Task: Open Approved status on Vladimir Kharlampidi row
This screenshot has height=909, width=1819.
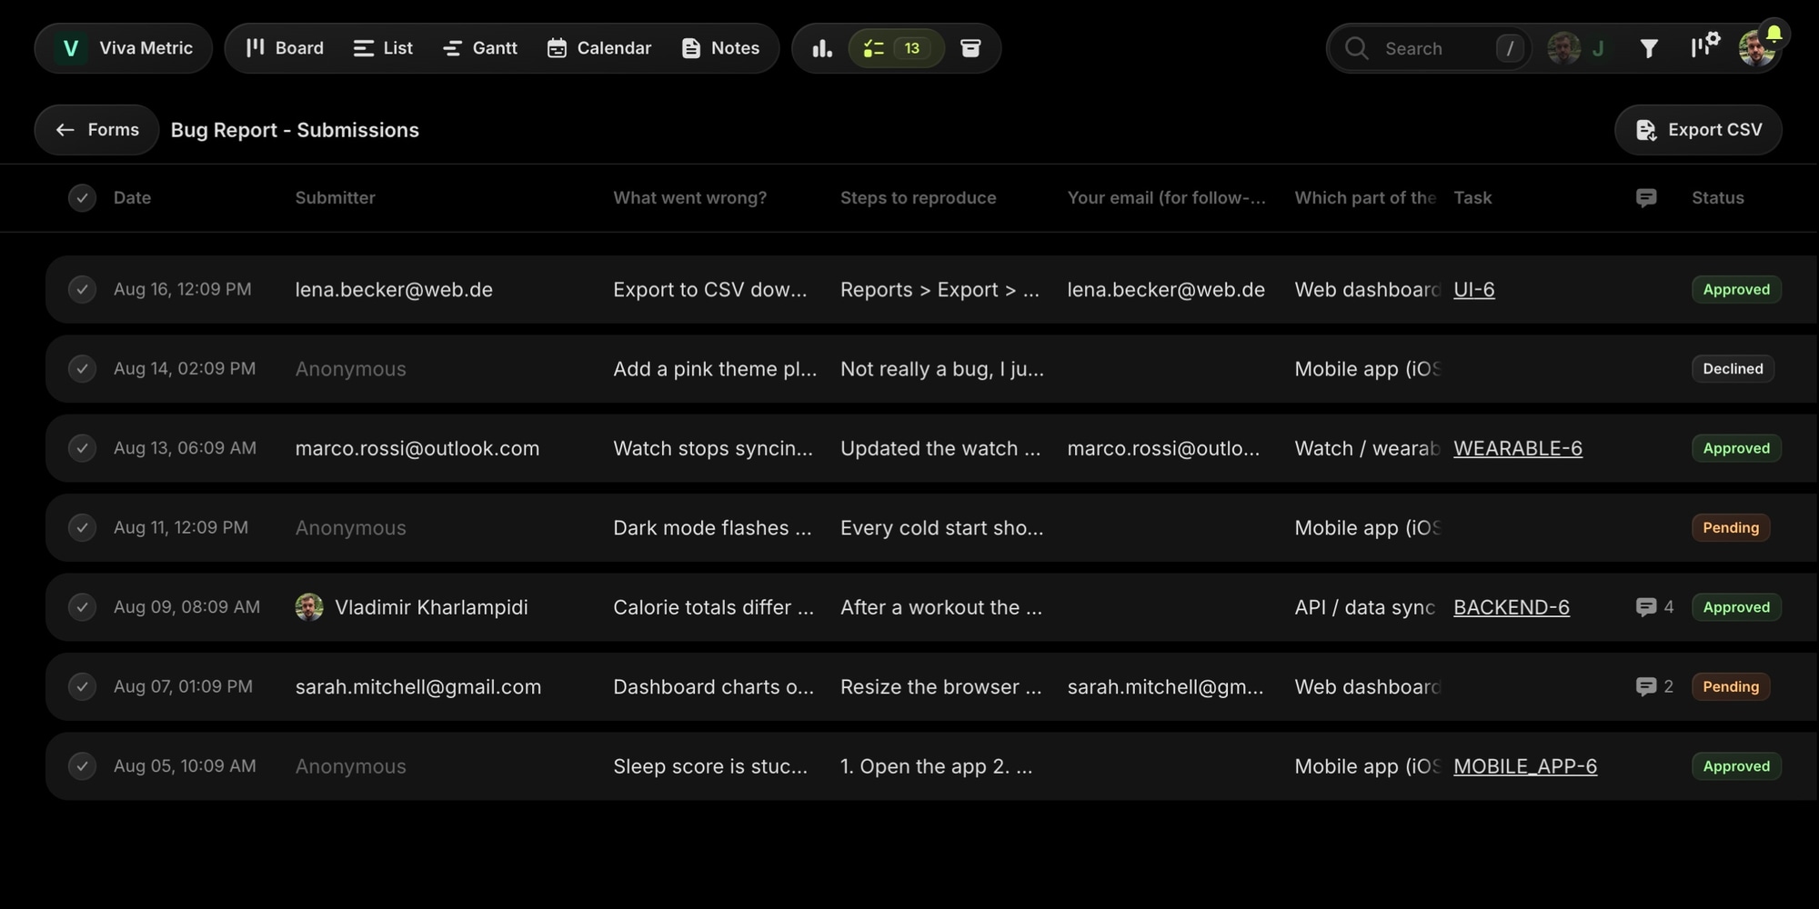Action: coord(1736,607)
